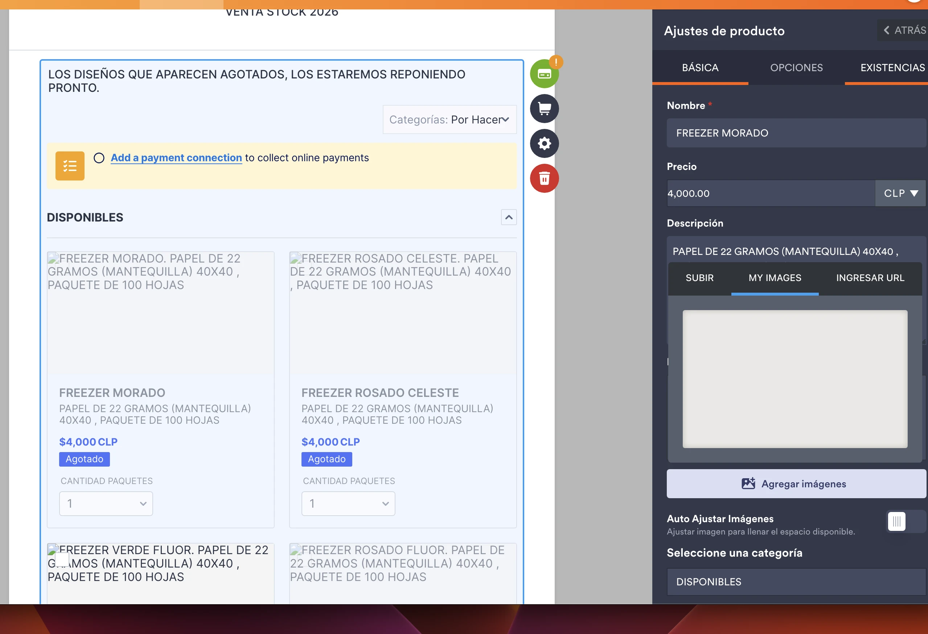Select the MY IMAGES tab
This screenshot has height=634, width=928.
coord(775,278)
